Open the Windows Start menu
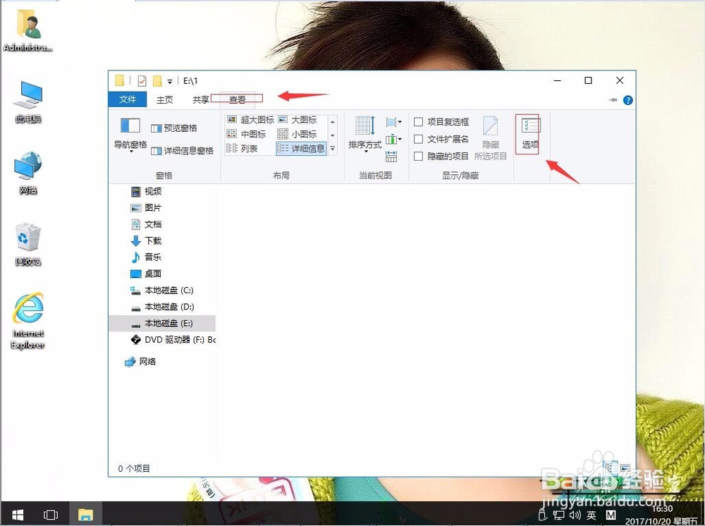Viewport: 705px width, 526px height. [x=18, y=514]
